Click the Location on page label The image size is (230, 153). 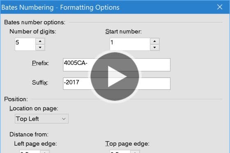[34, 109]
